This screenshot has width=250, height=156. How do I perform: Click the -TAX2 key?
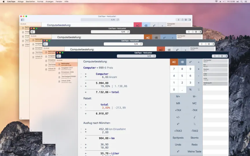coord(194,131)
